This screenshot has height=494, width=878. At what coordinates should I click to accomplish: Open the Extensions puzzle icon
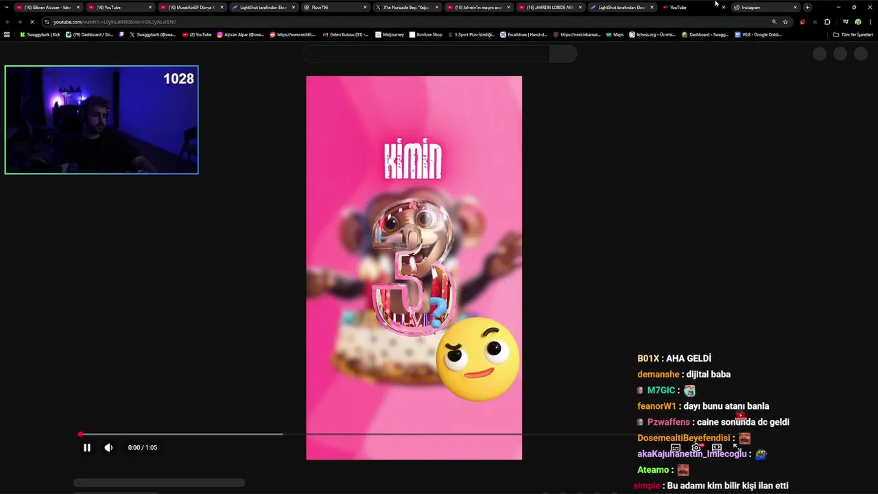coord(827,22)
